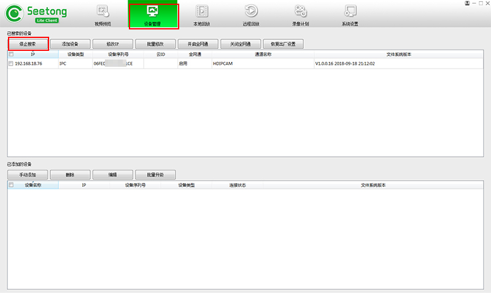Toggle select-all checkbox in searched devices header

pos(11,55)
